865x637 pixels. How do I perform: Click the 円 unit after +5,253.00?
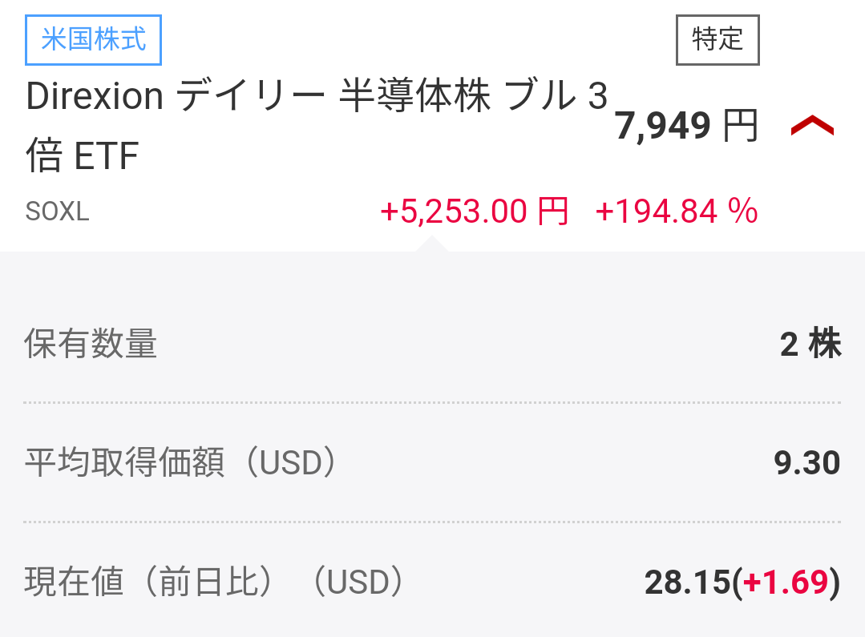pos(552,212)
